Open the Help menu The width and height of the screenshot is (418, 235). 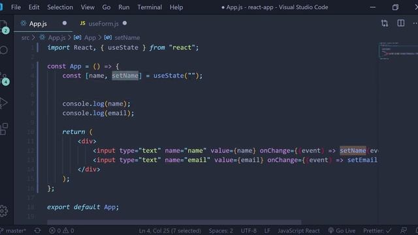point(176,7)
